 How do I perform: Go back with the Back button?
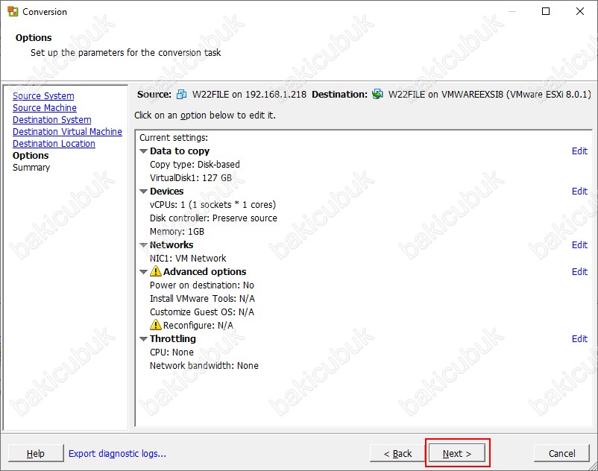point(397,453)
